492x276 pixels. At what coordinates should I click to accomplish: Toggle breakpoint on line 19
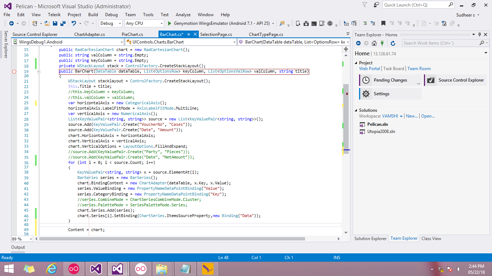point(14,72)
